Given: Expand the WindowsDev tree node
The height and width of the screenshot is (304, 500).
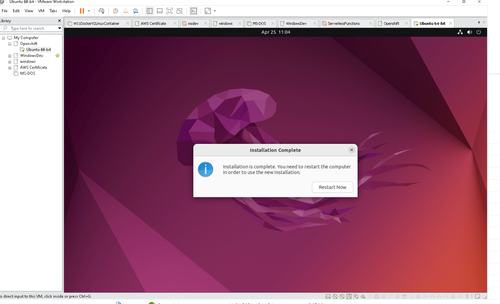Looking at the screenshot, I should (x=10, y=56).
